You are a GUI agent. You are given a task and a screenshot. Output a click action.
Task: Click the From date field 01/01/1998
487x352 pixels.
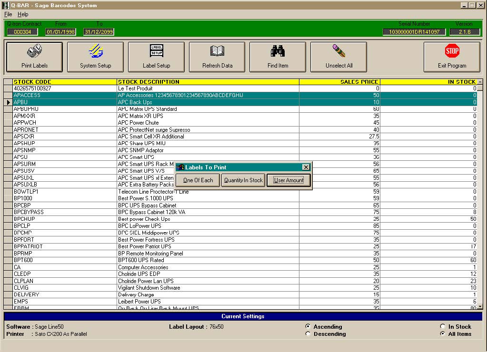(x=60, y=32)
